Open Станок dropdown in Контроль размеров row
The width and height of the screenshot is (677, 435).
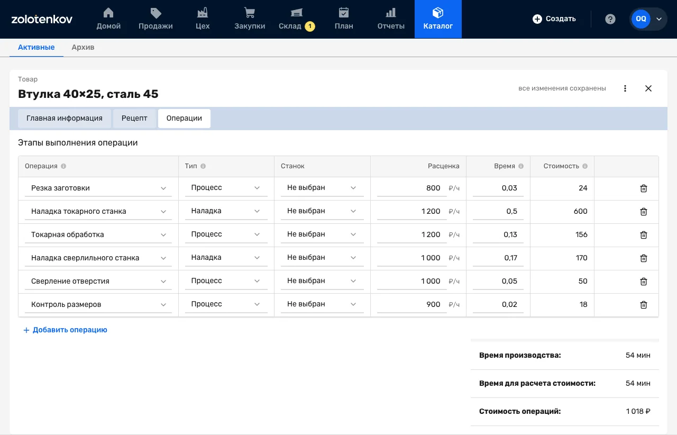(322, 304)
